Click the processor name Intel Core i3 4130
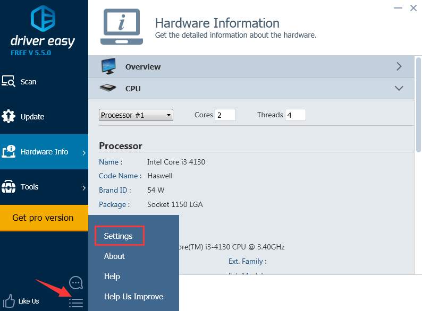The width and height of the screenshot is (422, 311). [x=176, y=162]
